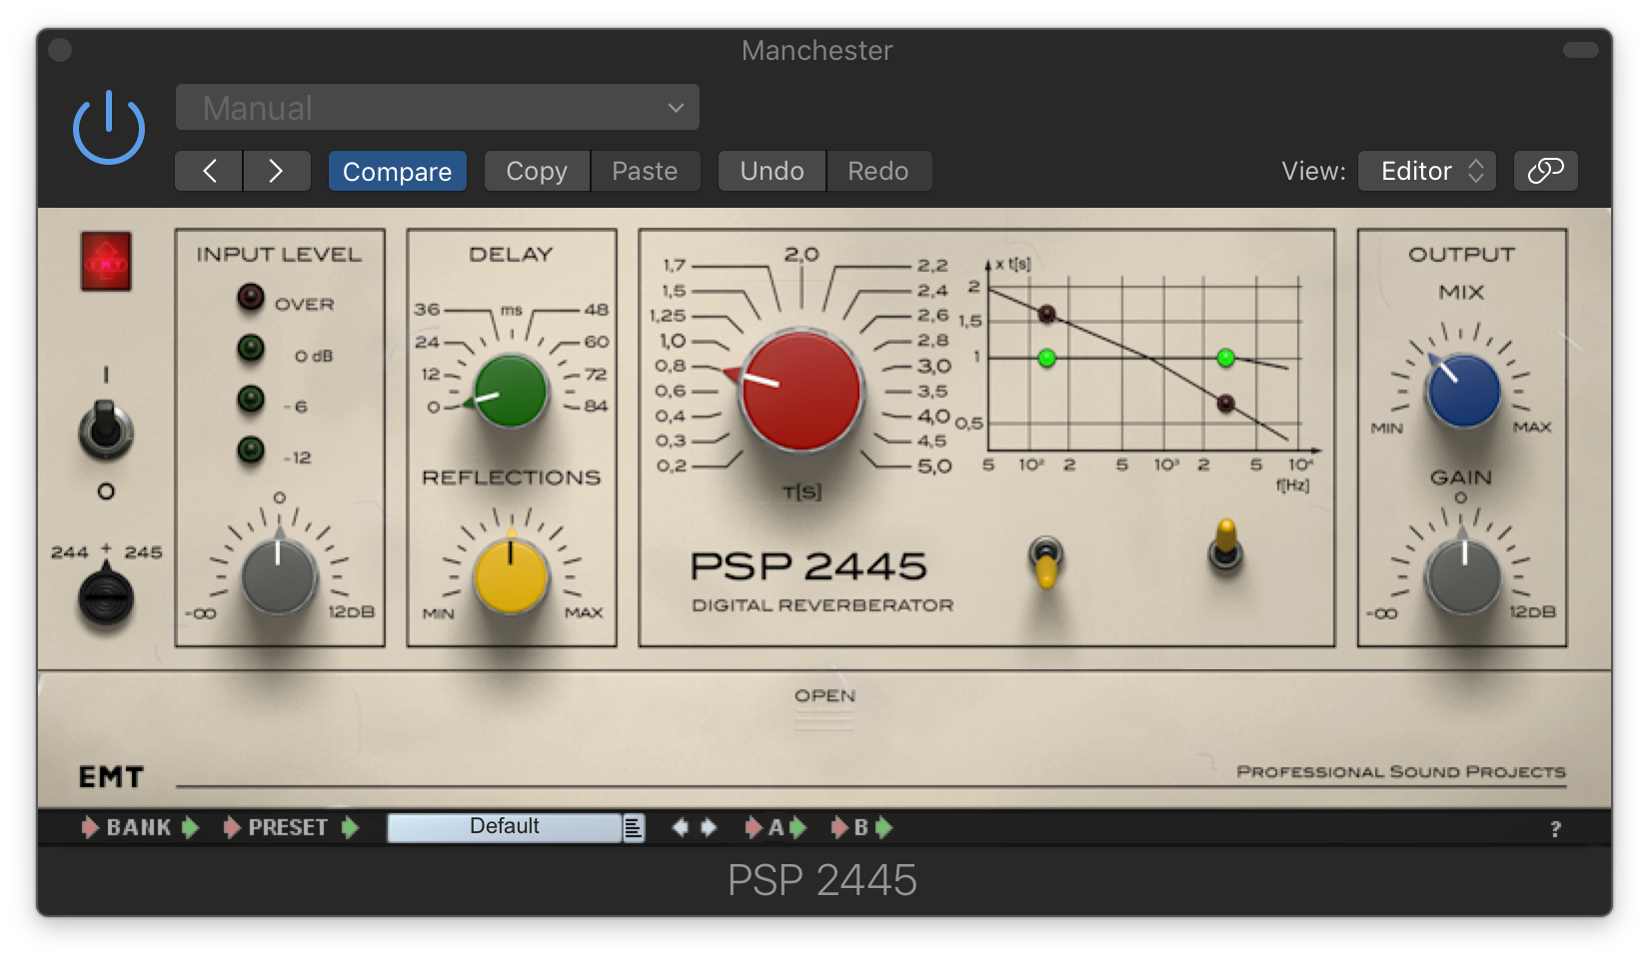The image size is (1649, 961).
Task: Click the green next PRESET arrow
Action: click(x=349, y=827)
